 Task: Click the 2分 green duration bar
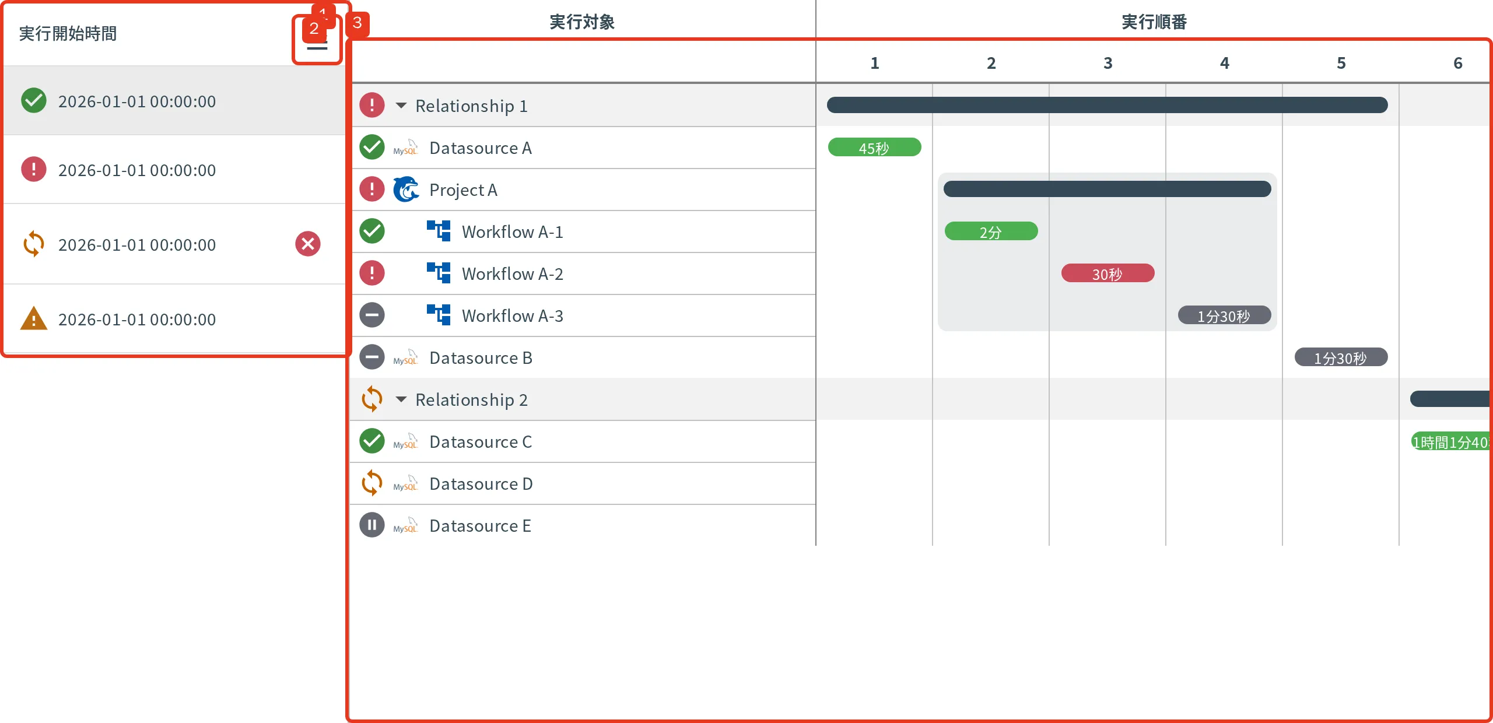991,231
